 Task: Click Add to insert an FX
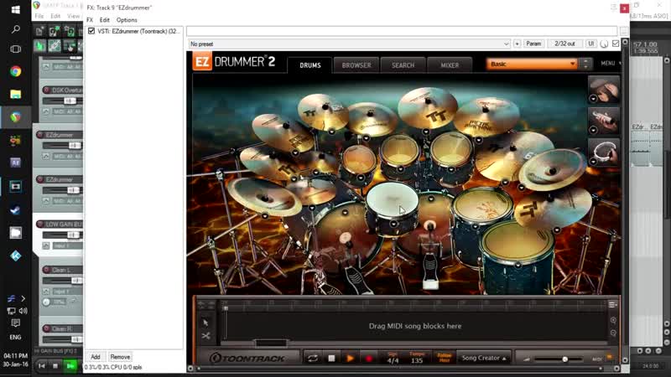pyautogui.click(x=96, y=357)
